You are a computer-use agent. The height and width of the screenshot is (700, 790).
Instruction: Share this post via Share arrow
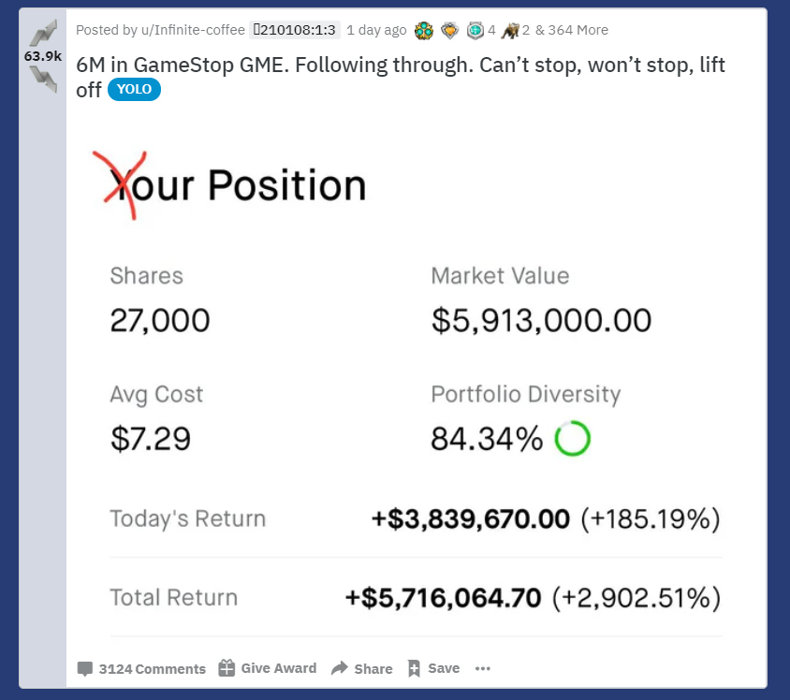click(361, 668)
